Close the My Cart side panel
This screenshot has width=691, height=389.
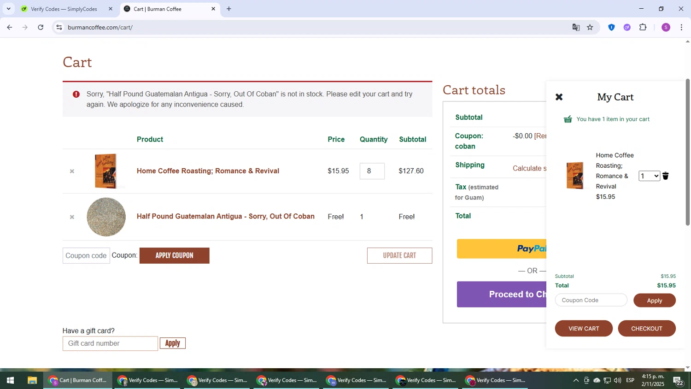[x=559, y=97]
